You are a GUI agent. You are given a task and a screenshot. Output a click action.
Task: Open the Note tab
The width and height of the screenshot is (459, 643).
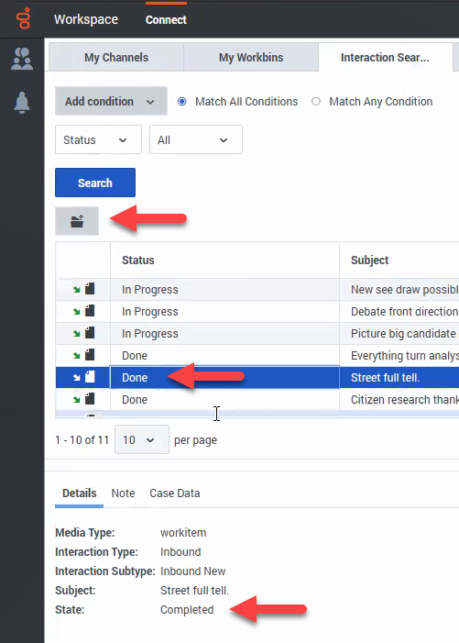click(123, 493)
